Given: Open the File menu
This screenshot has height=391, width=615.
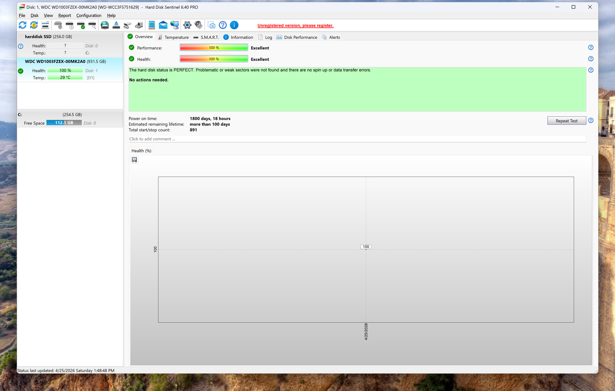Looking at the screenshot, I should pos(22,16).
